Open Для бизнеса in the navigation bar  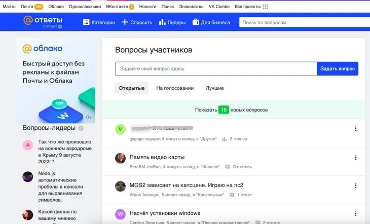point(215,22)
